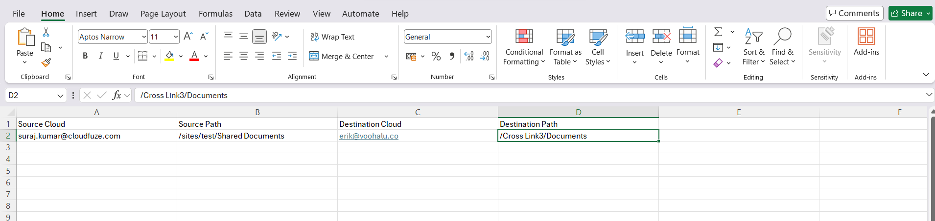935x221 pixels.
Task: Apply borders with the Borders icon
Action: tap(142, 56)
